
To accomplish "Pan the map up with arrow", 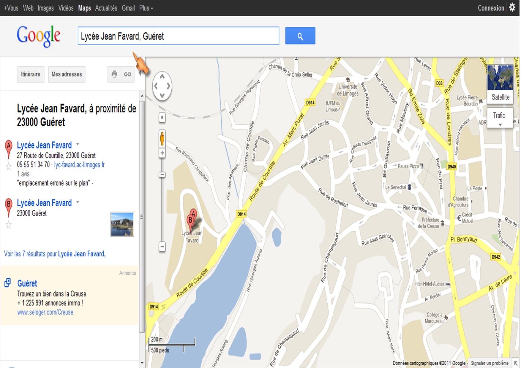I will tap(162, 77).
